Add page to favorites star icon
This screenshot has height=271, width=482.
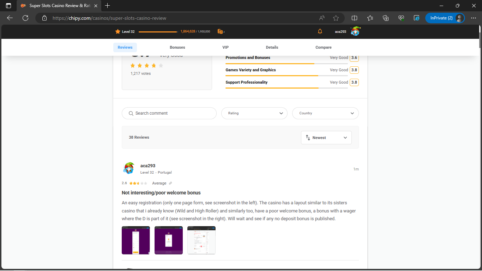[336, 18]
